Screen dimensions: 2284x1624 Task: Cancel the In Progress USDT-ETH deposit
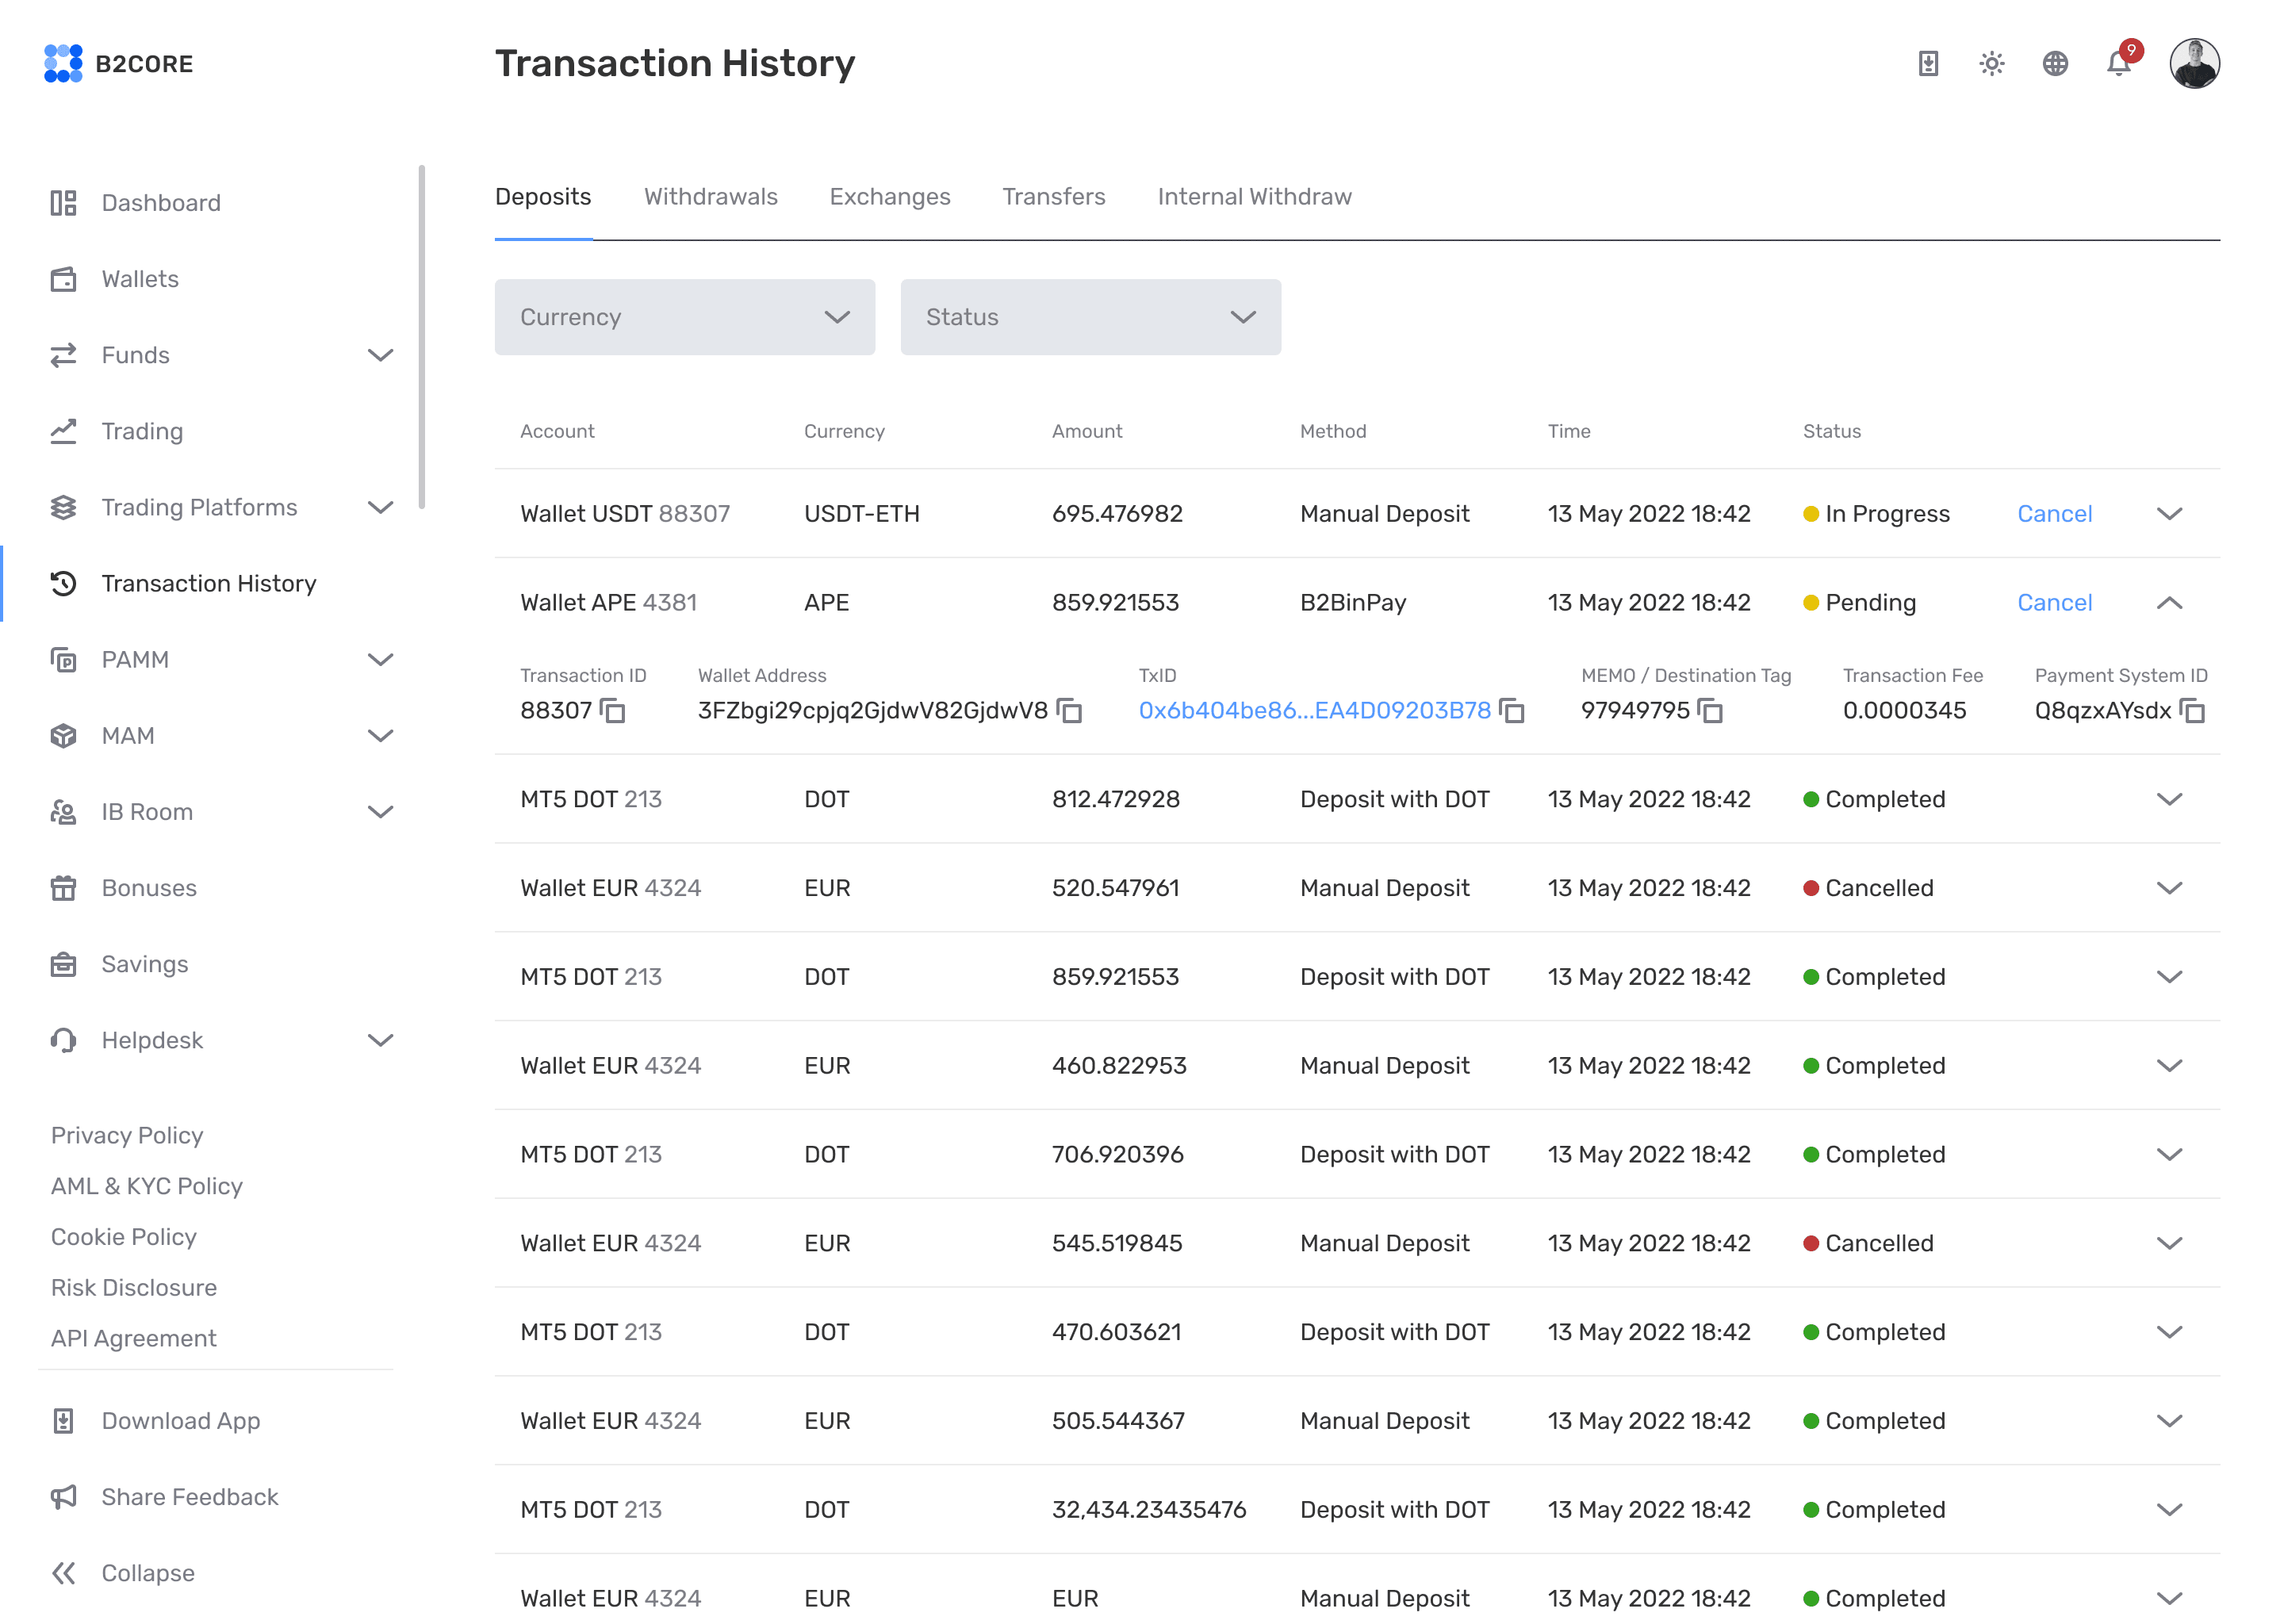tap(2055, 514)
